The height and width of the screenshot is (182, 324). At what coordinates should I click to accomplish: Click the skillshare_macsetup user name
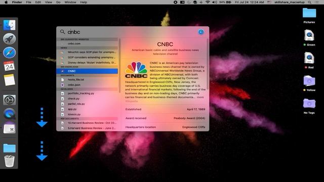(289, 2)
